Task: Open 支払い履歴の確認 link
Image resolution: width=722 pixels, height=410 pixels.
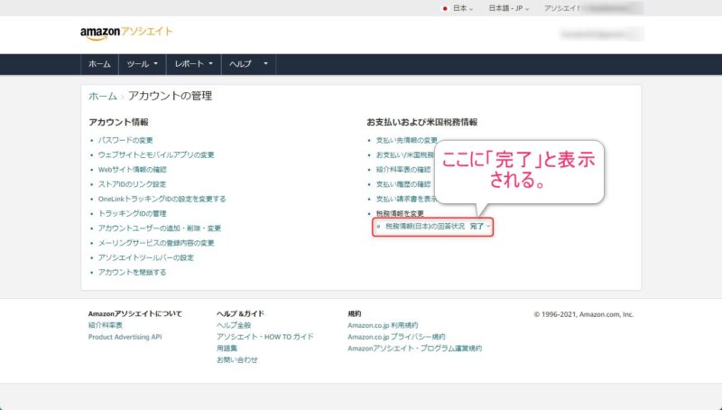Action: (403, 184)
